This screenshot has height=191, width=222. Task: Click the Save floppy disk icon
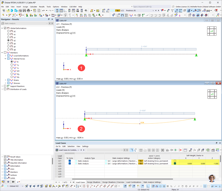coord(24,11)
